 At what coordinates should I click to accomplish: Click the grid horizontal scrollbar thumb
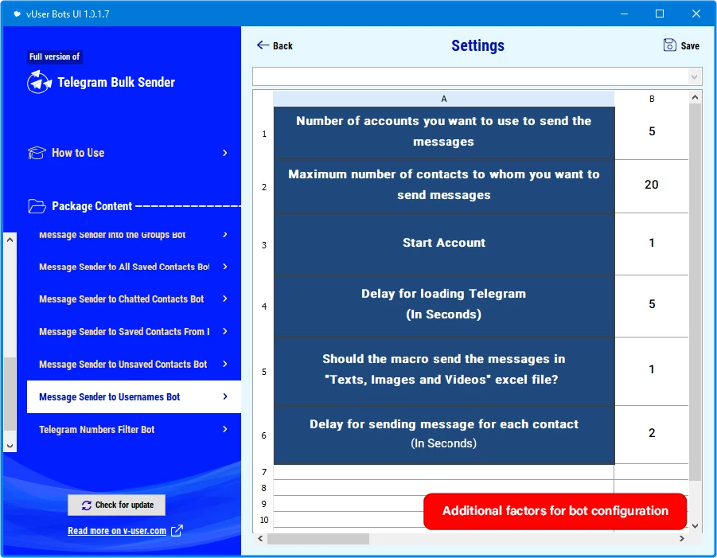[318, 539]
